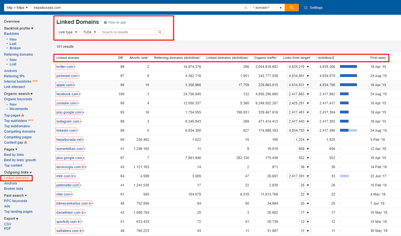Click the dofollow bar in the apple.com row
The image size is (401, 236).
point(349,85)
